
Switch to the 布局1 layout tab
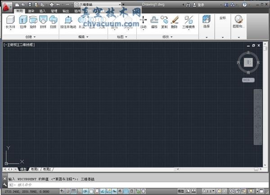[35, 169]
